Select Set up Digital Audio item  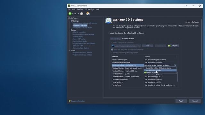point(80,41)
